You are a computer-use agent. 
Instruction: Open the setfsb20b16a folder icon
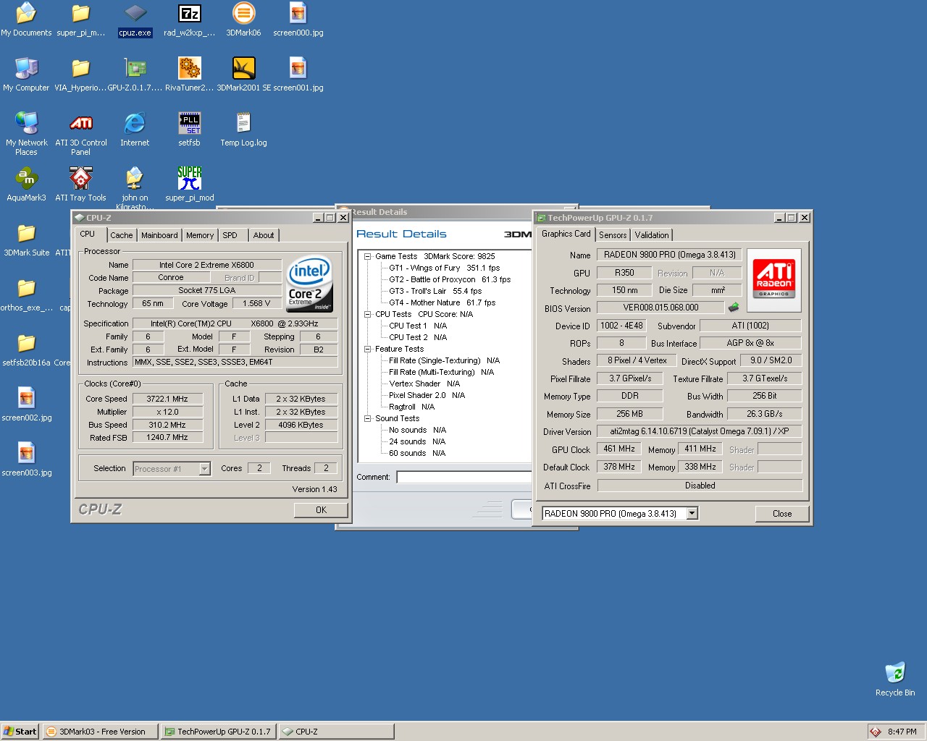pos(26,350)
